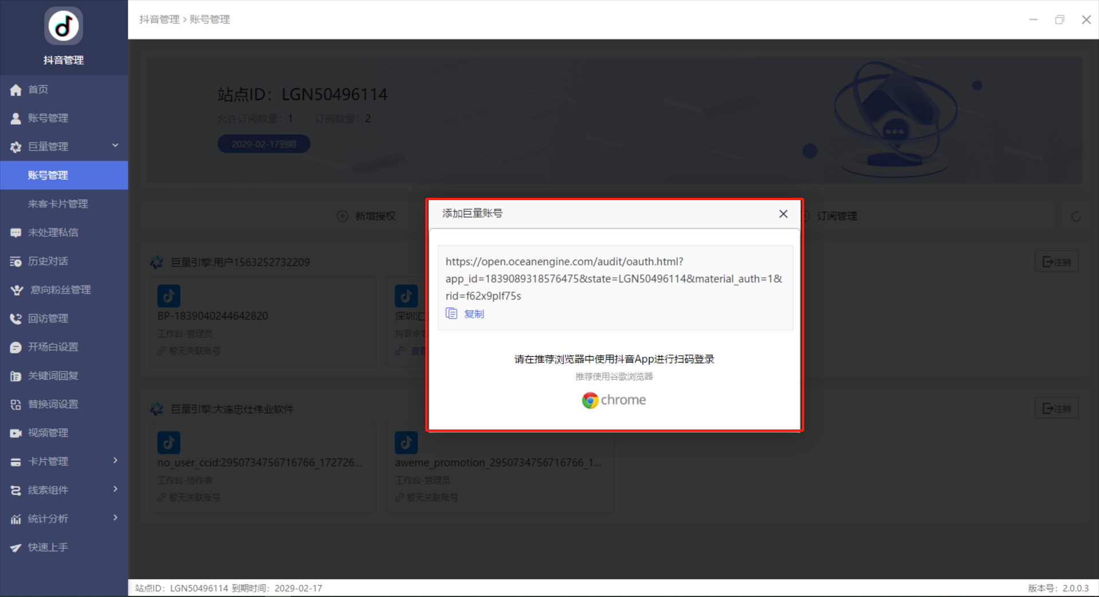1099x597 pixels.
Task: Click the Chrome browser logo
Action: tap(590, 400)
